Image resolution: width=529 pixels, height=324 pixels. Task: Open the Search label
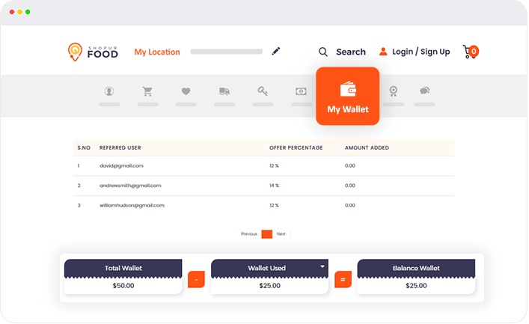[x=351, y=52]
